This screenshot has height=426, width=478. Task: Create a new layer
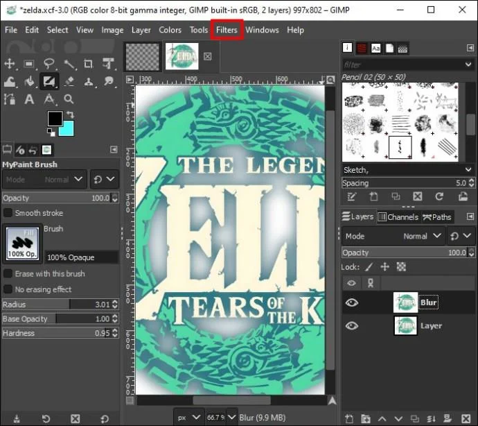point(349,418)
